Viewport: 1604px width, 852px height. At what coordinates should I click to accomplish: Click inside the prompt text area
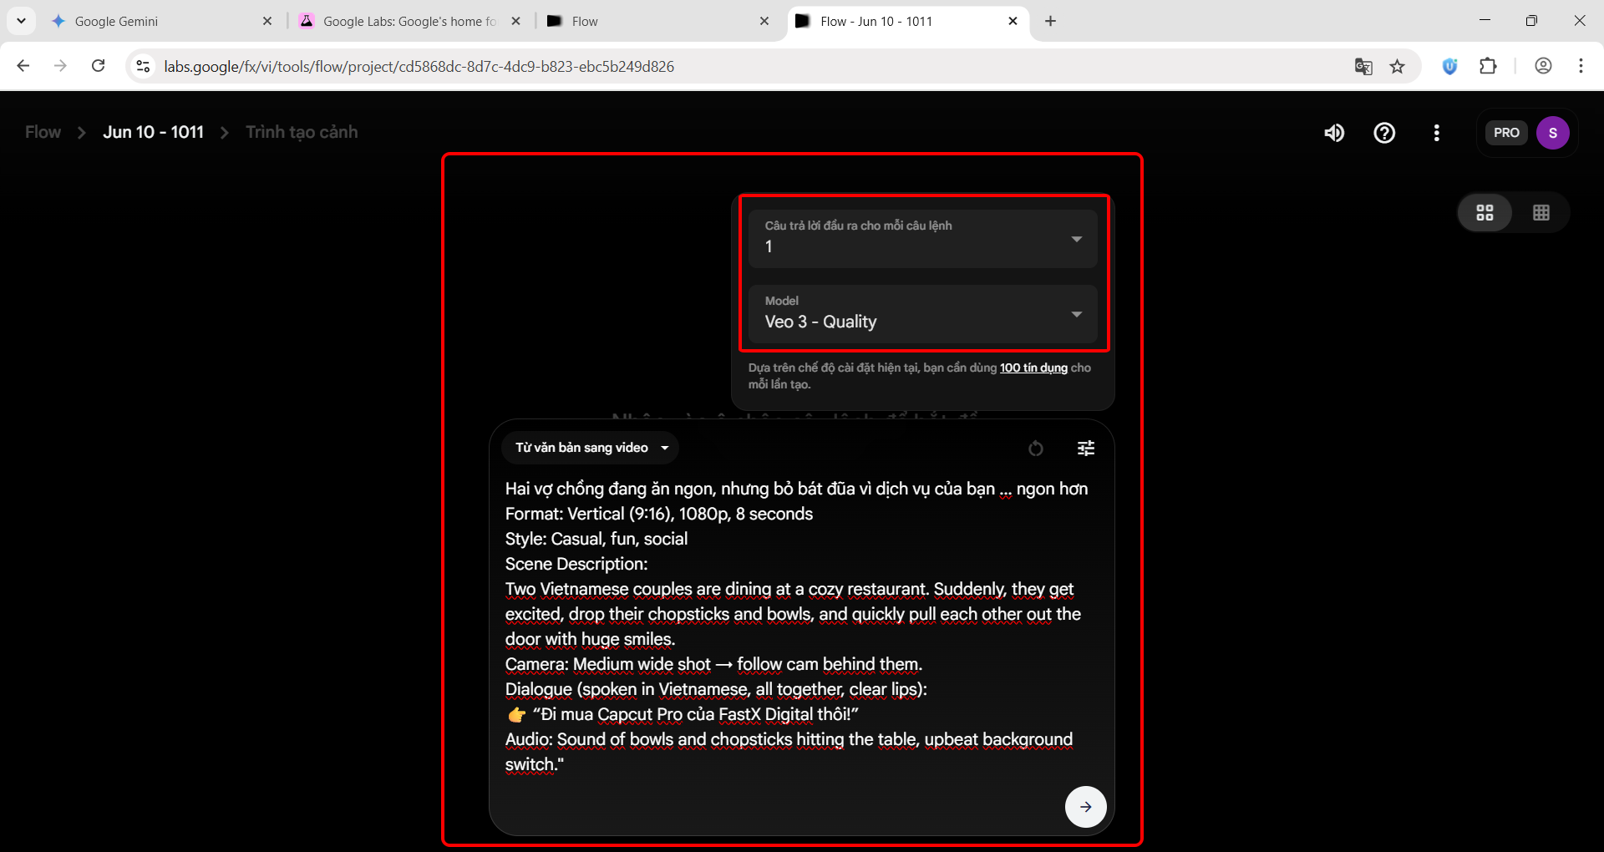(798, 626)
